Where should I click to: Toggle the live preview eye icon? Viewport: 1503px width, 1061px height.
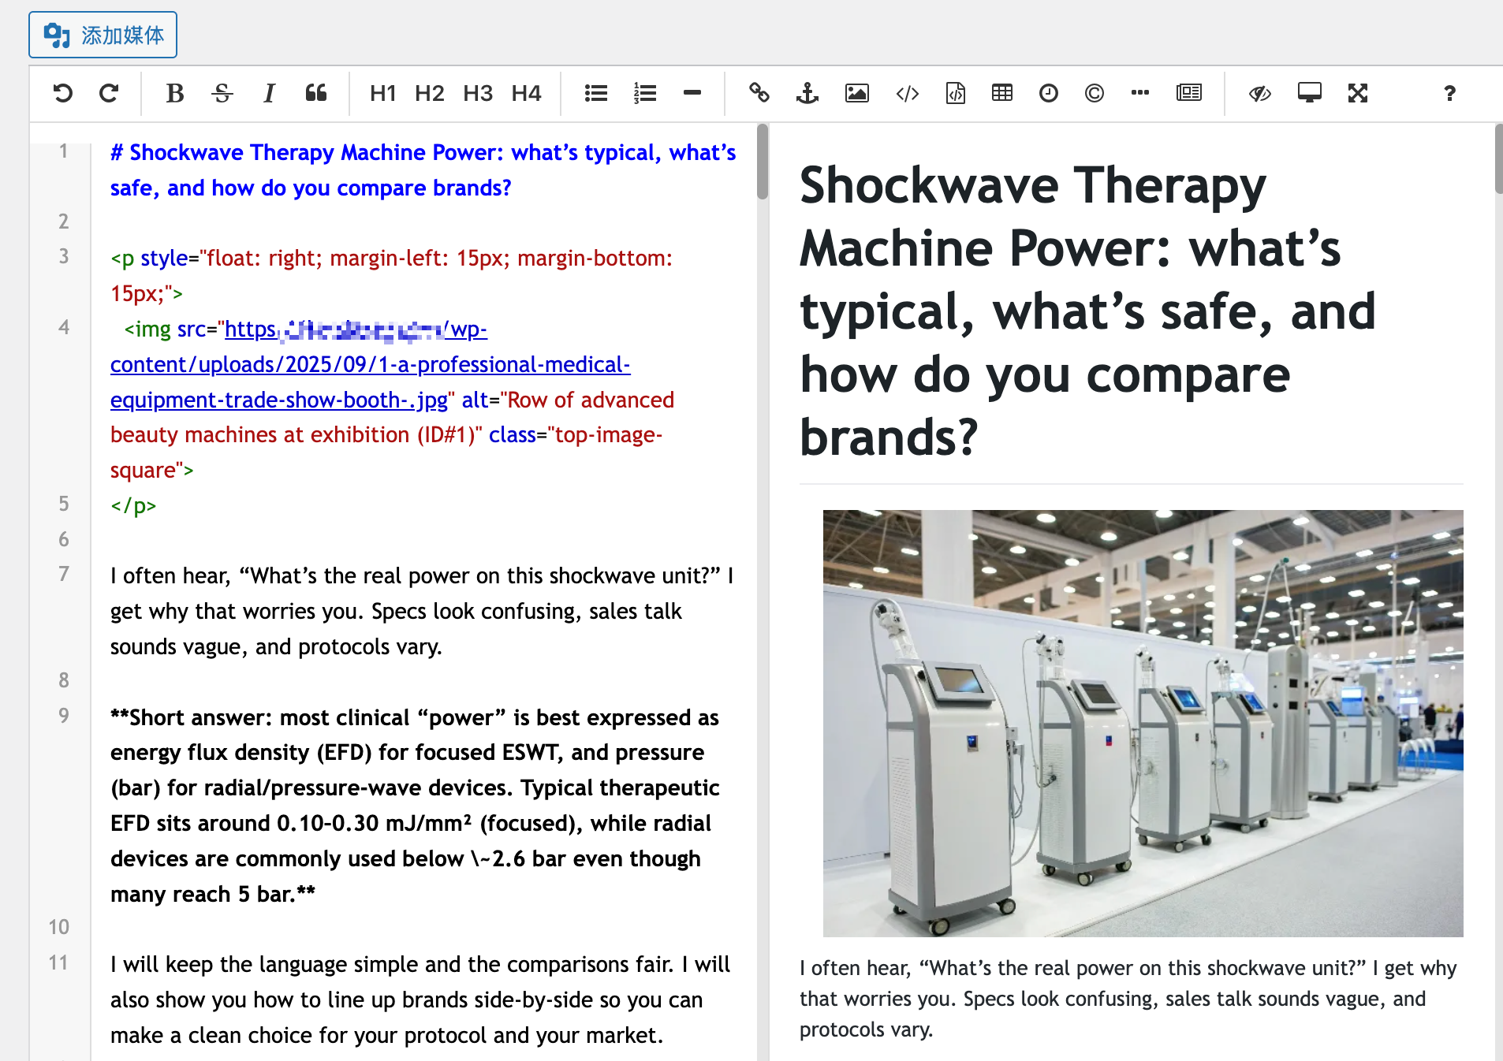[x=1260, y=93]
